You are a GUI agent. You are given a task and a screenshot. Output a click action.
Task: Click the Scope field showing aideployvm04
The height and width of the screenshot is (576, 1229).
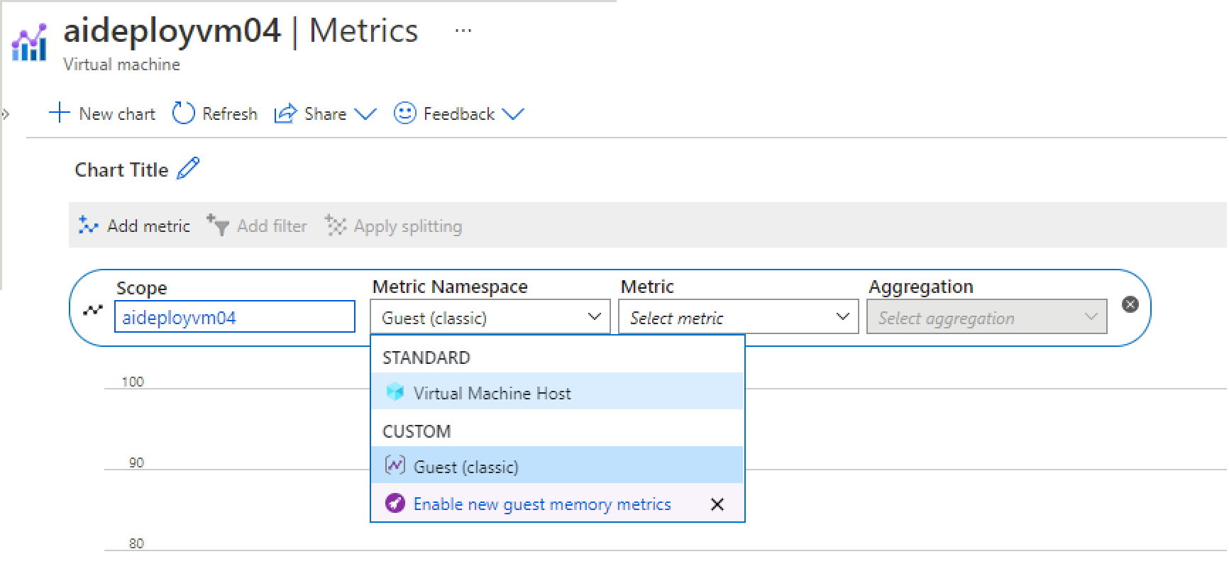(234, 317)
